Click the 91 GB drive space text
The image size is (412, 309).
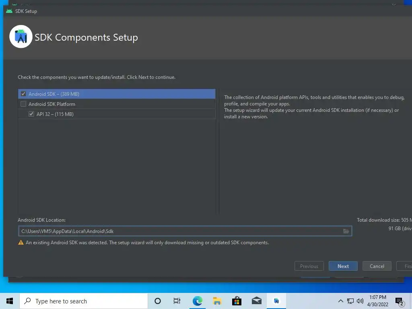[400, 229]
